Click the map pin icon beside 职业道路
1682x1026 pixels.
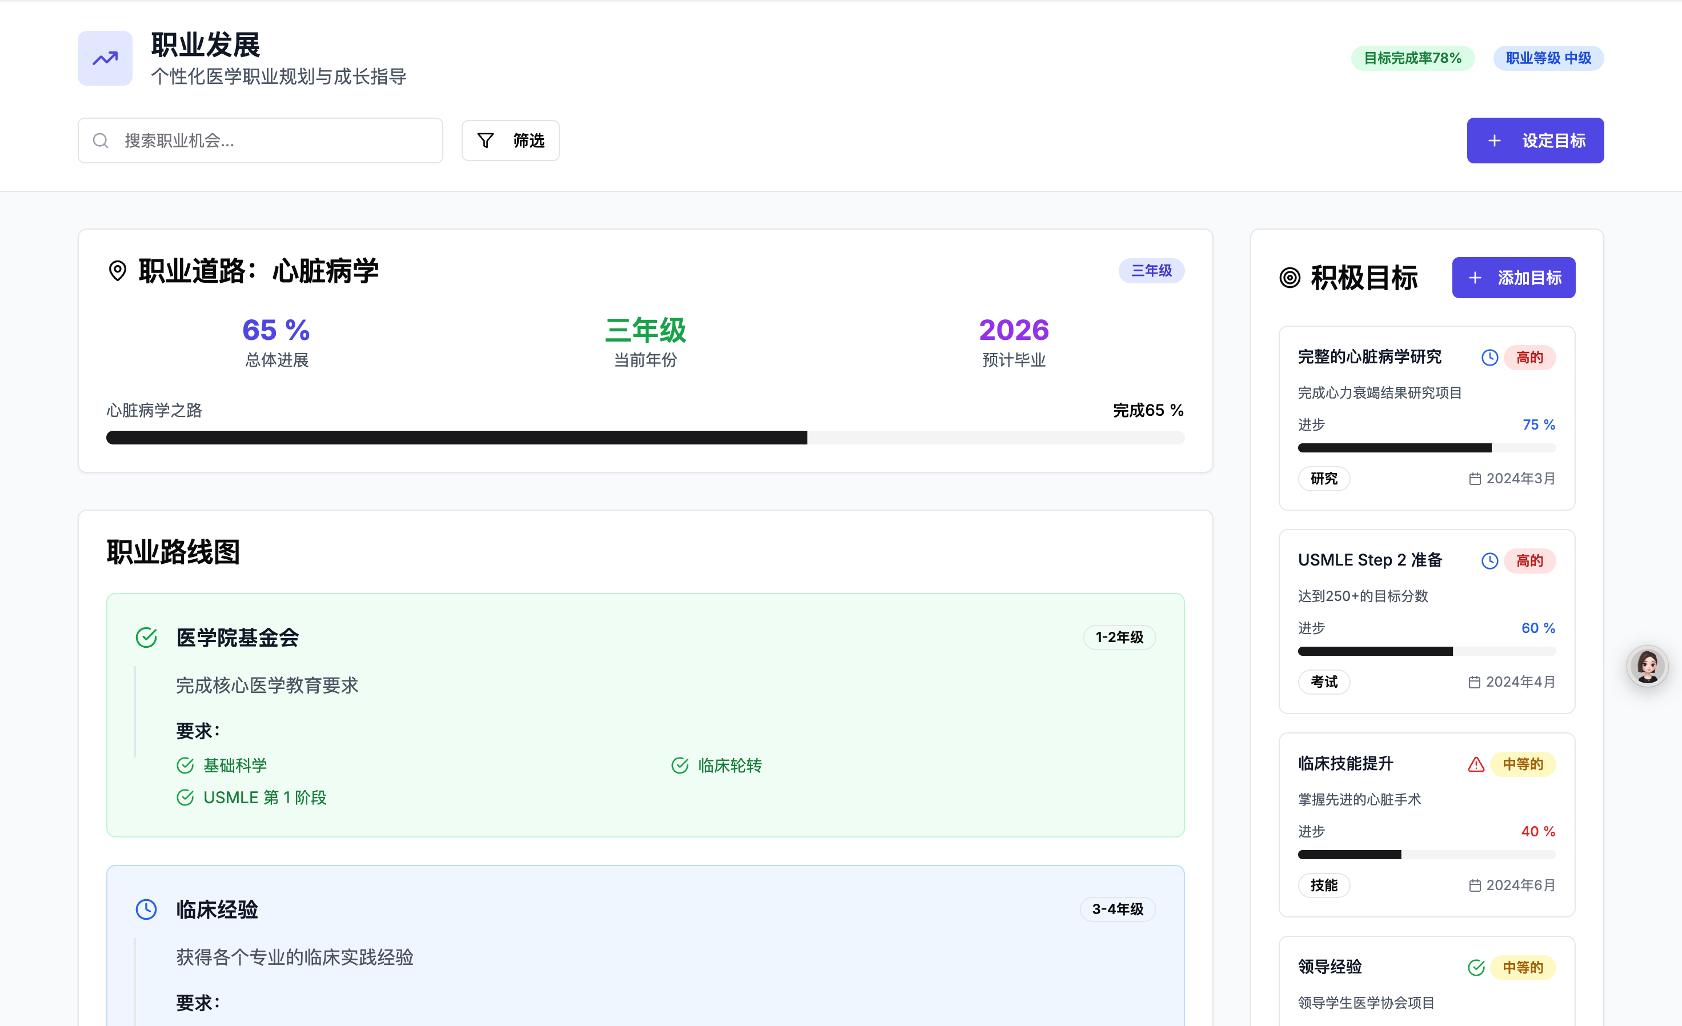click(x=118, y=271)
